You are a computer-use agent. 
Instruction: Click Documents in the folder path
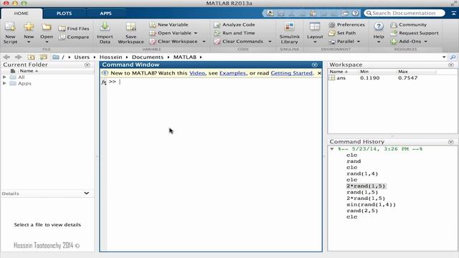148,57
